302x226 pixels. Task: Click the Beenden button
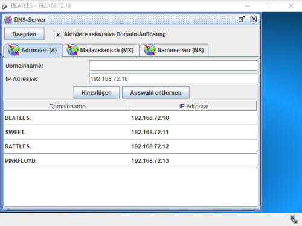(24, 34)
